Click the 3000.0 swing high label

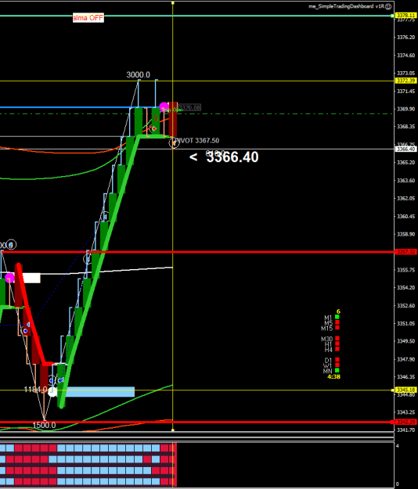139,75
